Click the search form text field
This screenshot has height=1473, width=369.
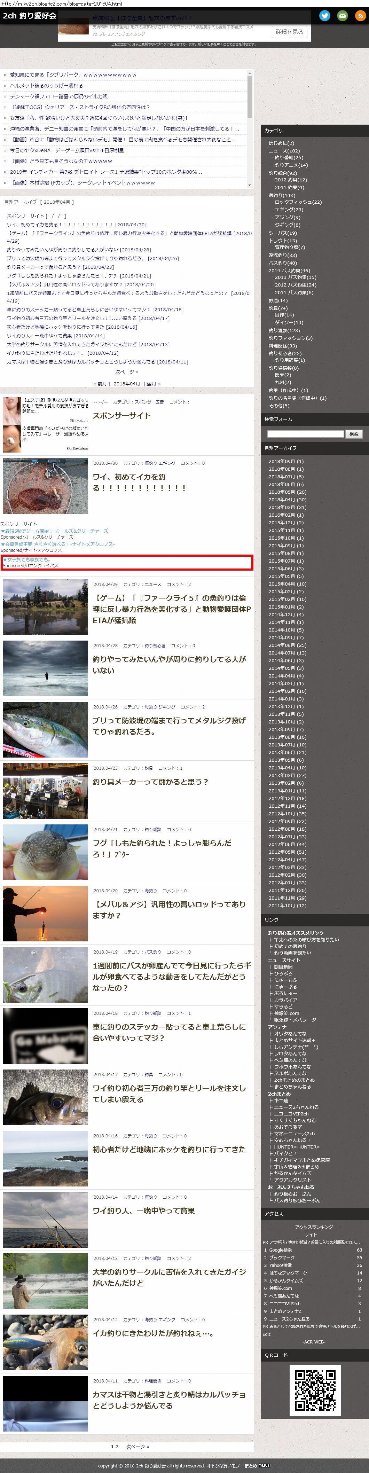pos(305,434)
